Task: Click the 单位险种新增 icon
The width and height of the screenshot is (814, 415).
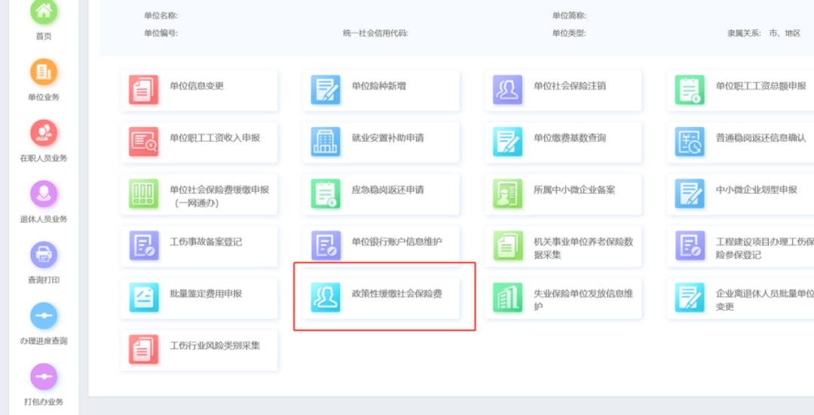Action: coord(326,90)
